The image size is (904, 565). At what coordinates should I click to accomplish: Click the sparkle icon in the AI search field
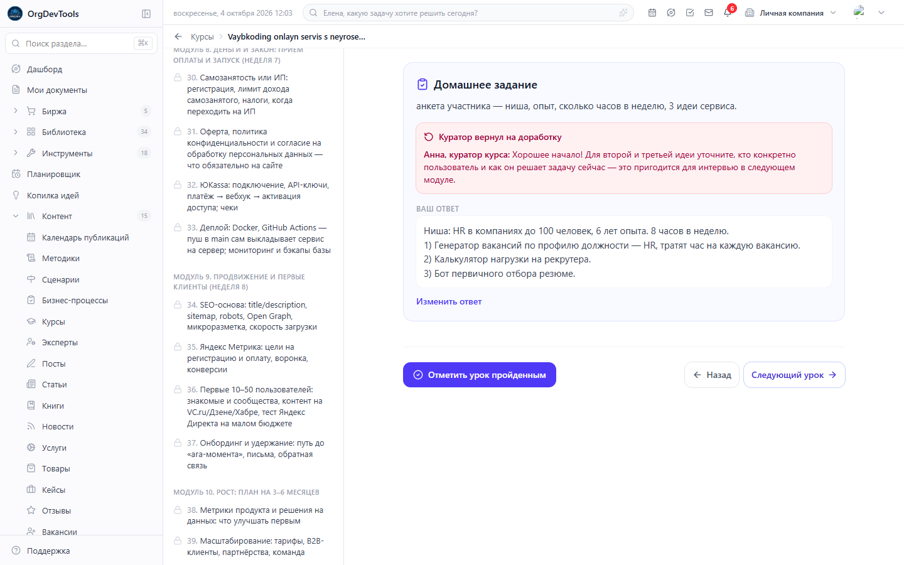point(623,13)
